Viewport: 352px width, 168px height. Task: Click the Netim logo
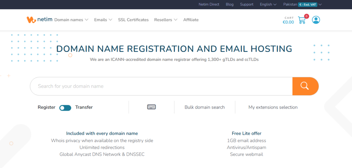click(x=40, y=20)
